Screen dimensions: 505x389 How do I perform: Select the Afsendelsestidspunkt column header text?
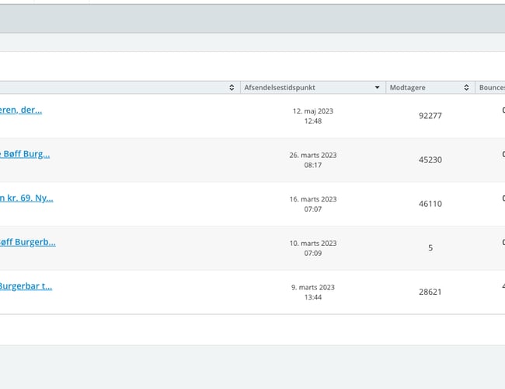coord(279,88)
